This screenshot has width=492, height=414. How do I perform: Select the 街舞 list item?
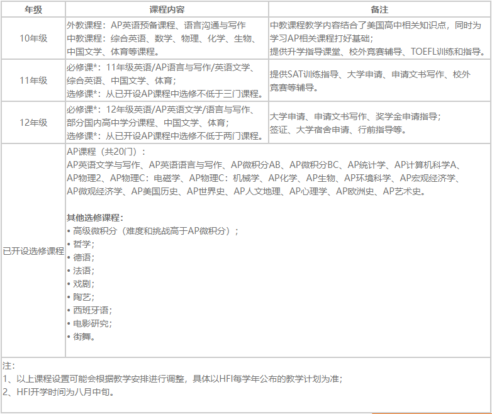(83, 337)
